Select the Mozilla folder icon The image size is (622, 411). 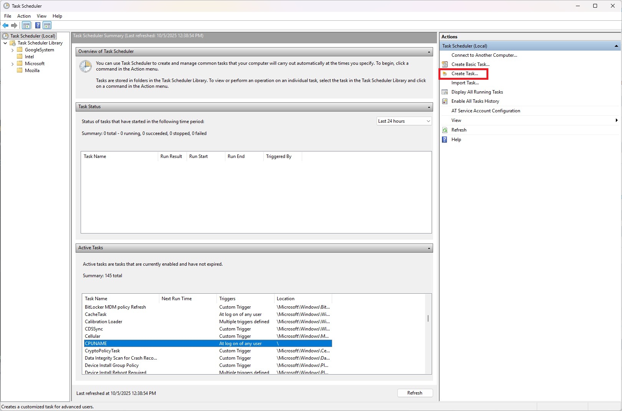tap(20, 71)
